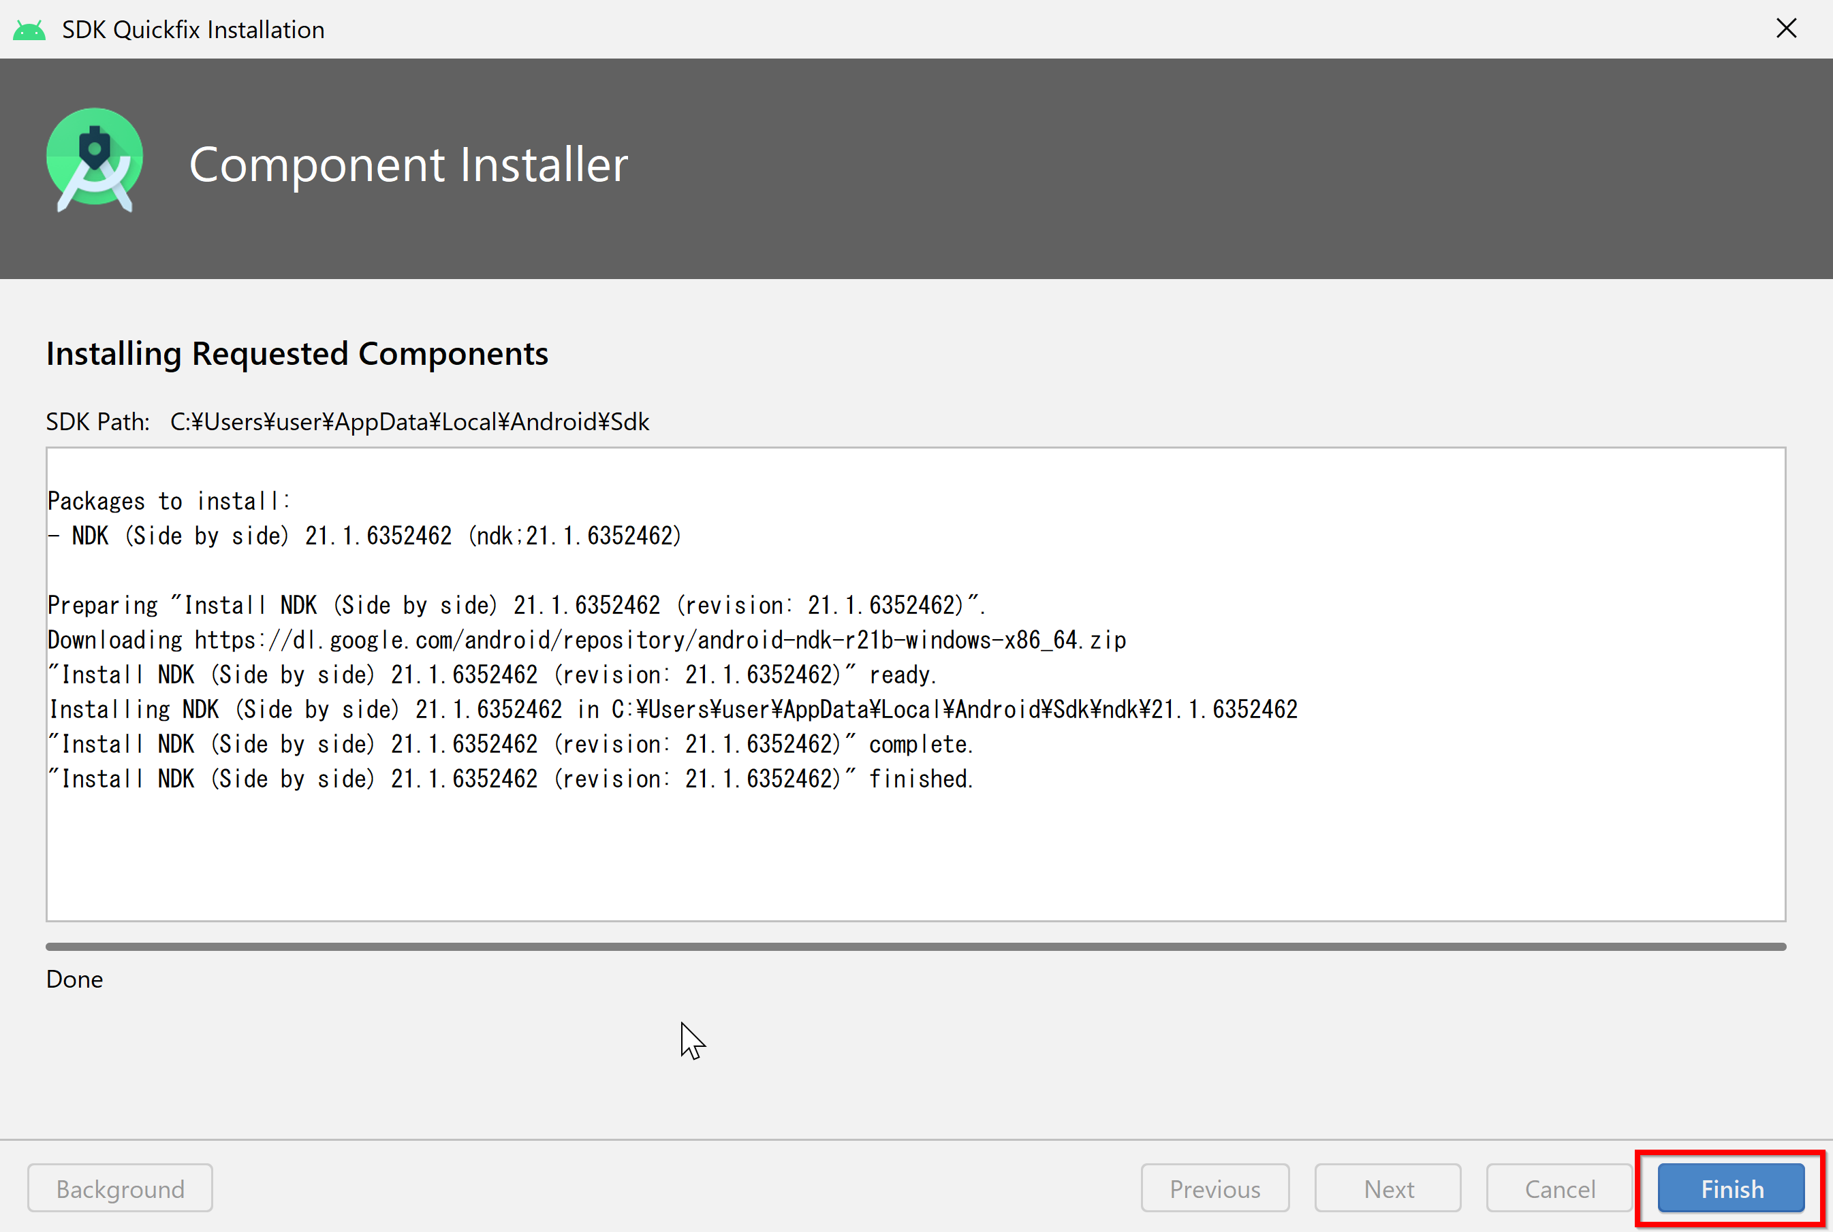
Task: Click the 'SDK Quickfix Installation' window title
Action: tap(193, 30)
